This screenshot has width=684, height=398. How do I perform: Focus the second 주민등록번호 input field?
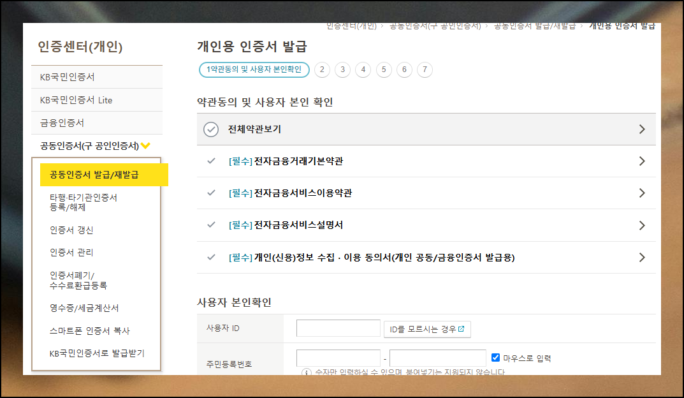click(437, 358)
